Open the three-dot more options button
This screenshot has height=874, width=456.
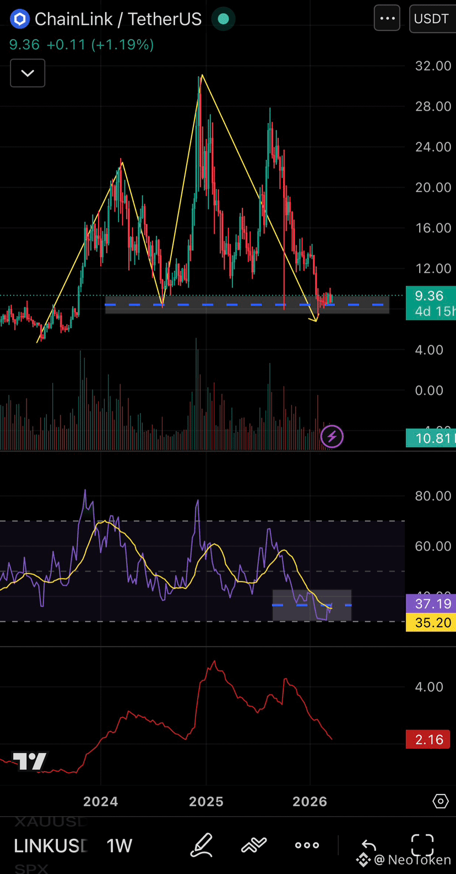click(387, 18)
